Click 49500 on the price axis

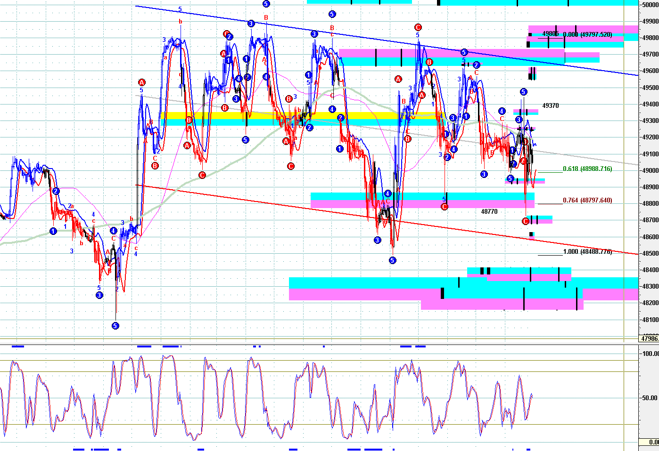(x=650, y=88)
